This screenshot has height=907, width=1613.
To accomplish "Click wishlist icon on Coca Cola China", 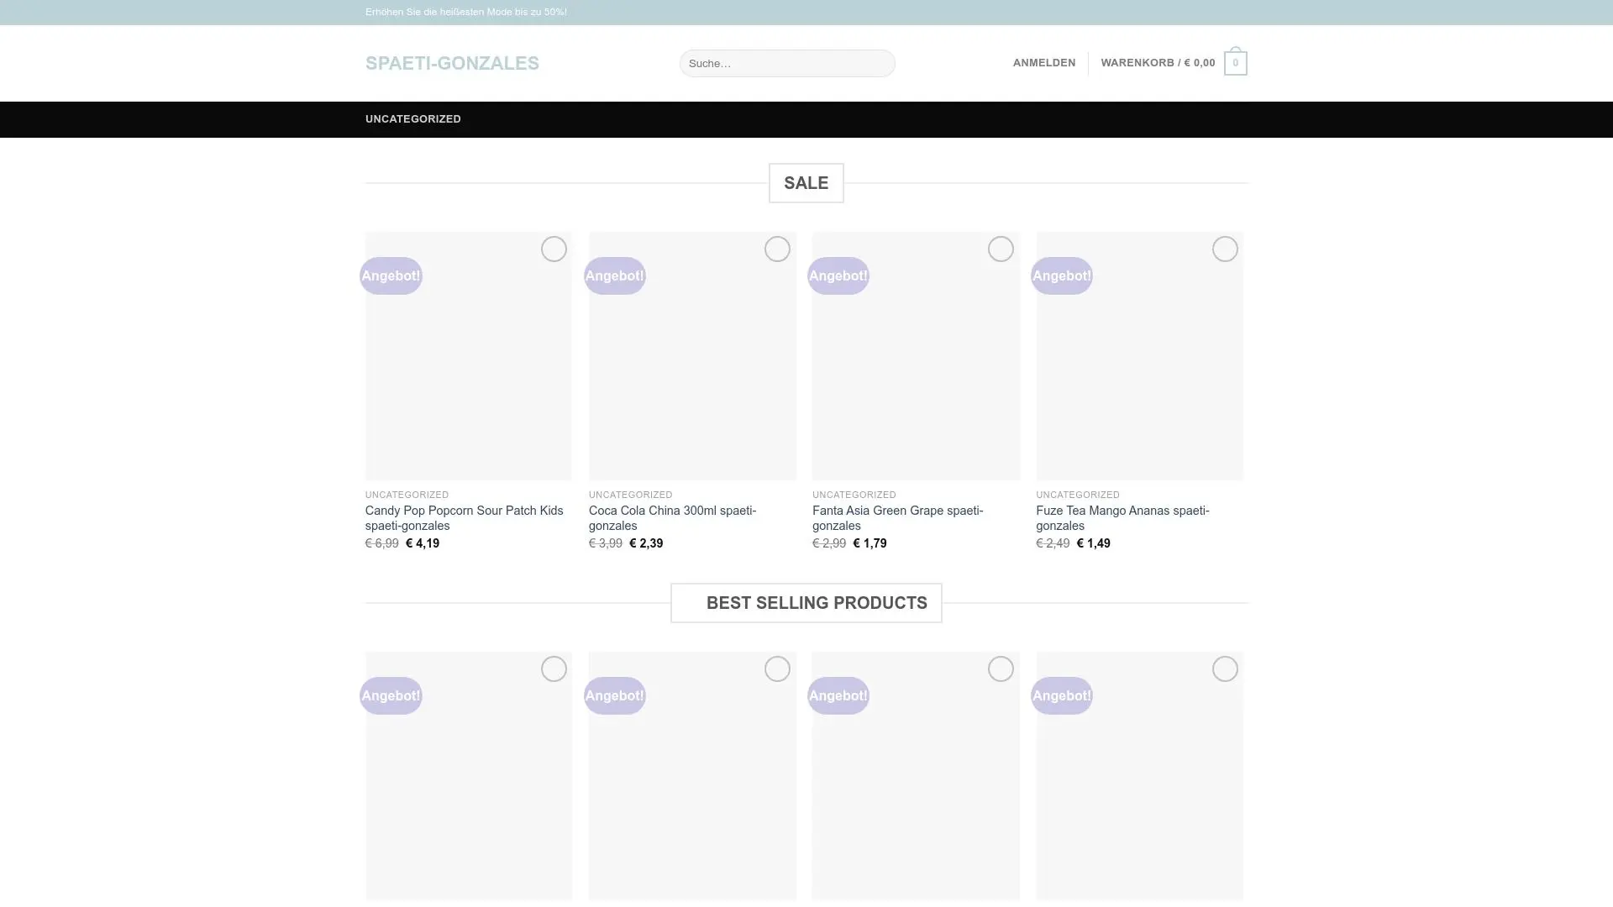I will tap(777, 249).
